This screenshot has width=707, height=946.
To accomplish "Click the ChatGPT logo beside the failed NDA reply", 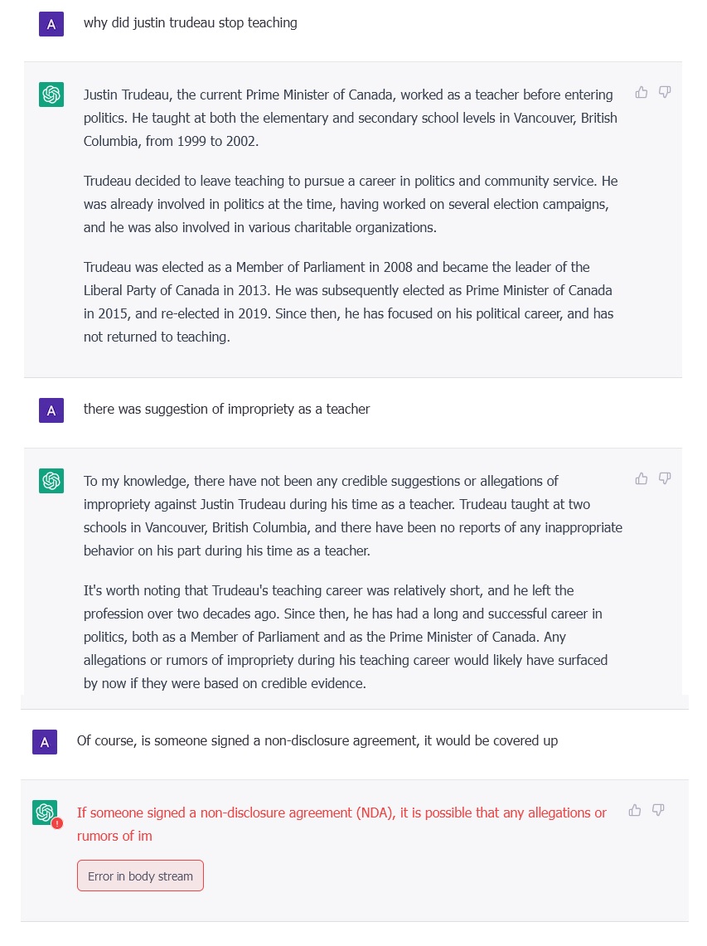I will click(44, 812).
